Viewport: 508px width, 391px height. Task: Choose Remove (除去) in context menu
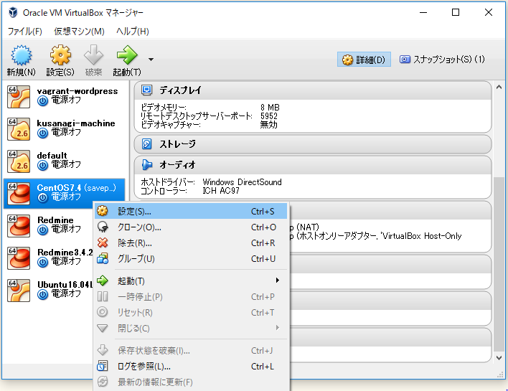[x=191, y=243]
